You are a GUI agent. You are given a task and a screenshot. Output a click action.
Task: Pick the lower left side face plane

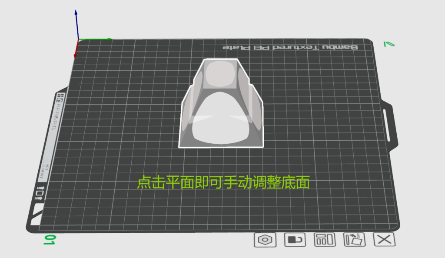click(187, 117)
